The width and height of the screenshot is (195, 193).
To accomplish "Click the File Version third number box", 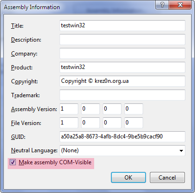I will click(112, 123).
